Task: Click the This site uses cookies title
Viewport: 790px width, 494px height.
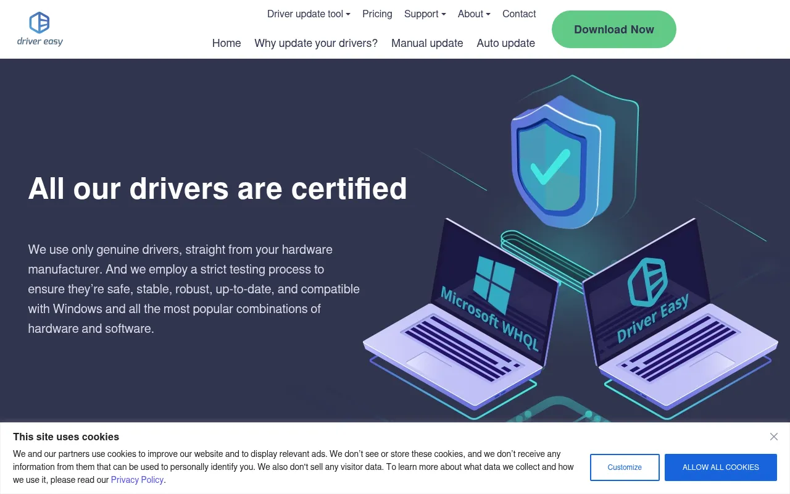Action: point(66,437)
